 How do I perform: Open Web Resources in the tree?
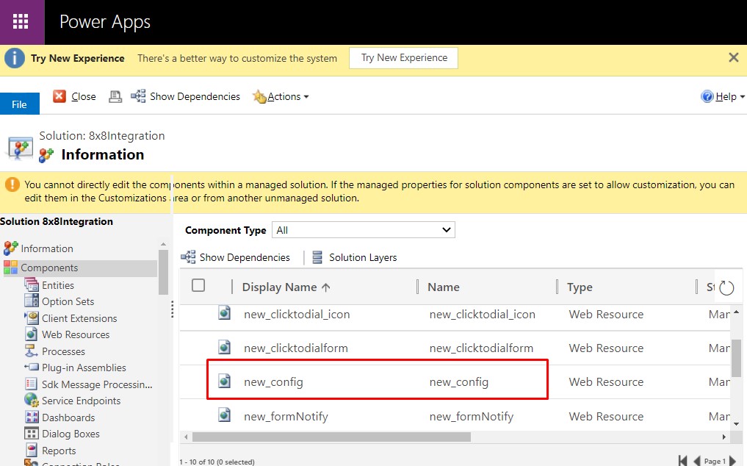pos(75,335)
